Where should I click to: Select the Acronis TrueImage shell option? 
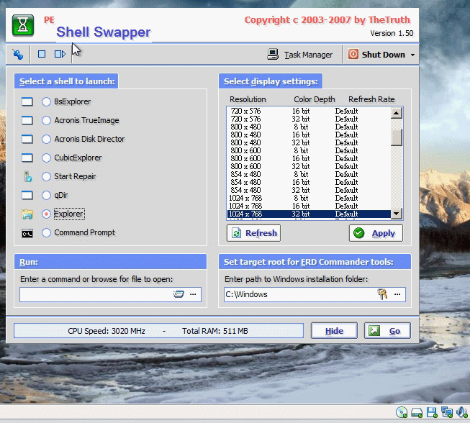[46, 120]
